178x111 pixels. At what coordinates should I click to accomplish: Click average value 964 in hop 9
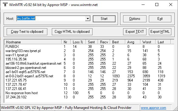130,80
